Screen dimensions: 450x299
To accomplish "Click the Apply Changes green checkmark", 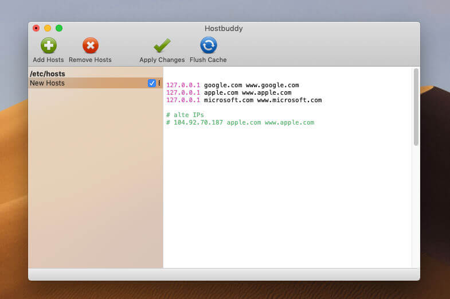I will pos(162,45).
